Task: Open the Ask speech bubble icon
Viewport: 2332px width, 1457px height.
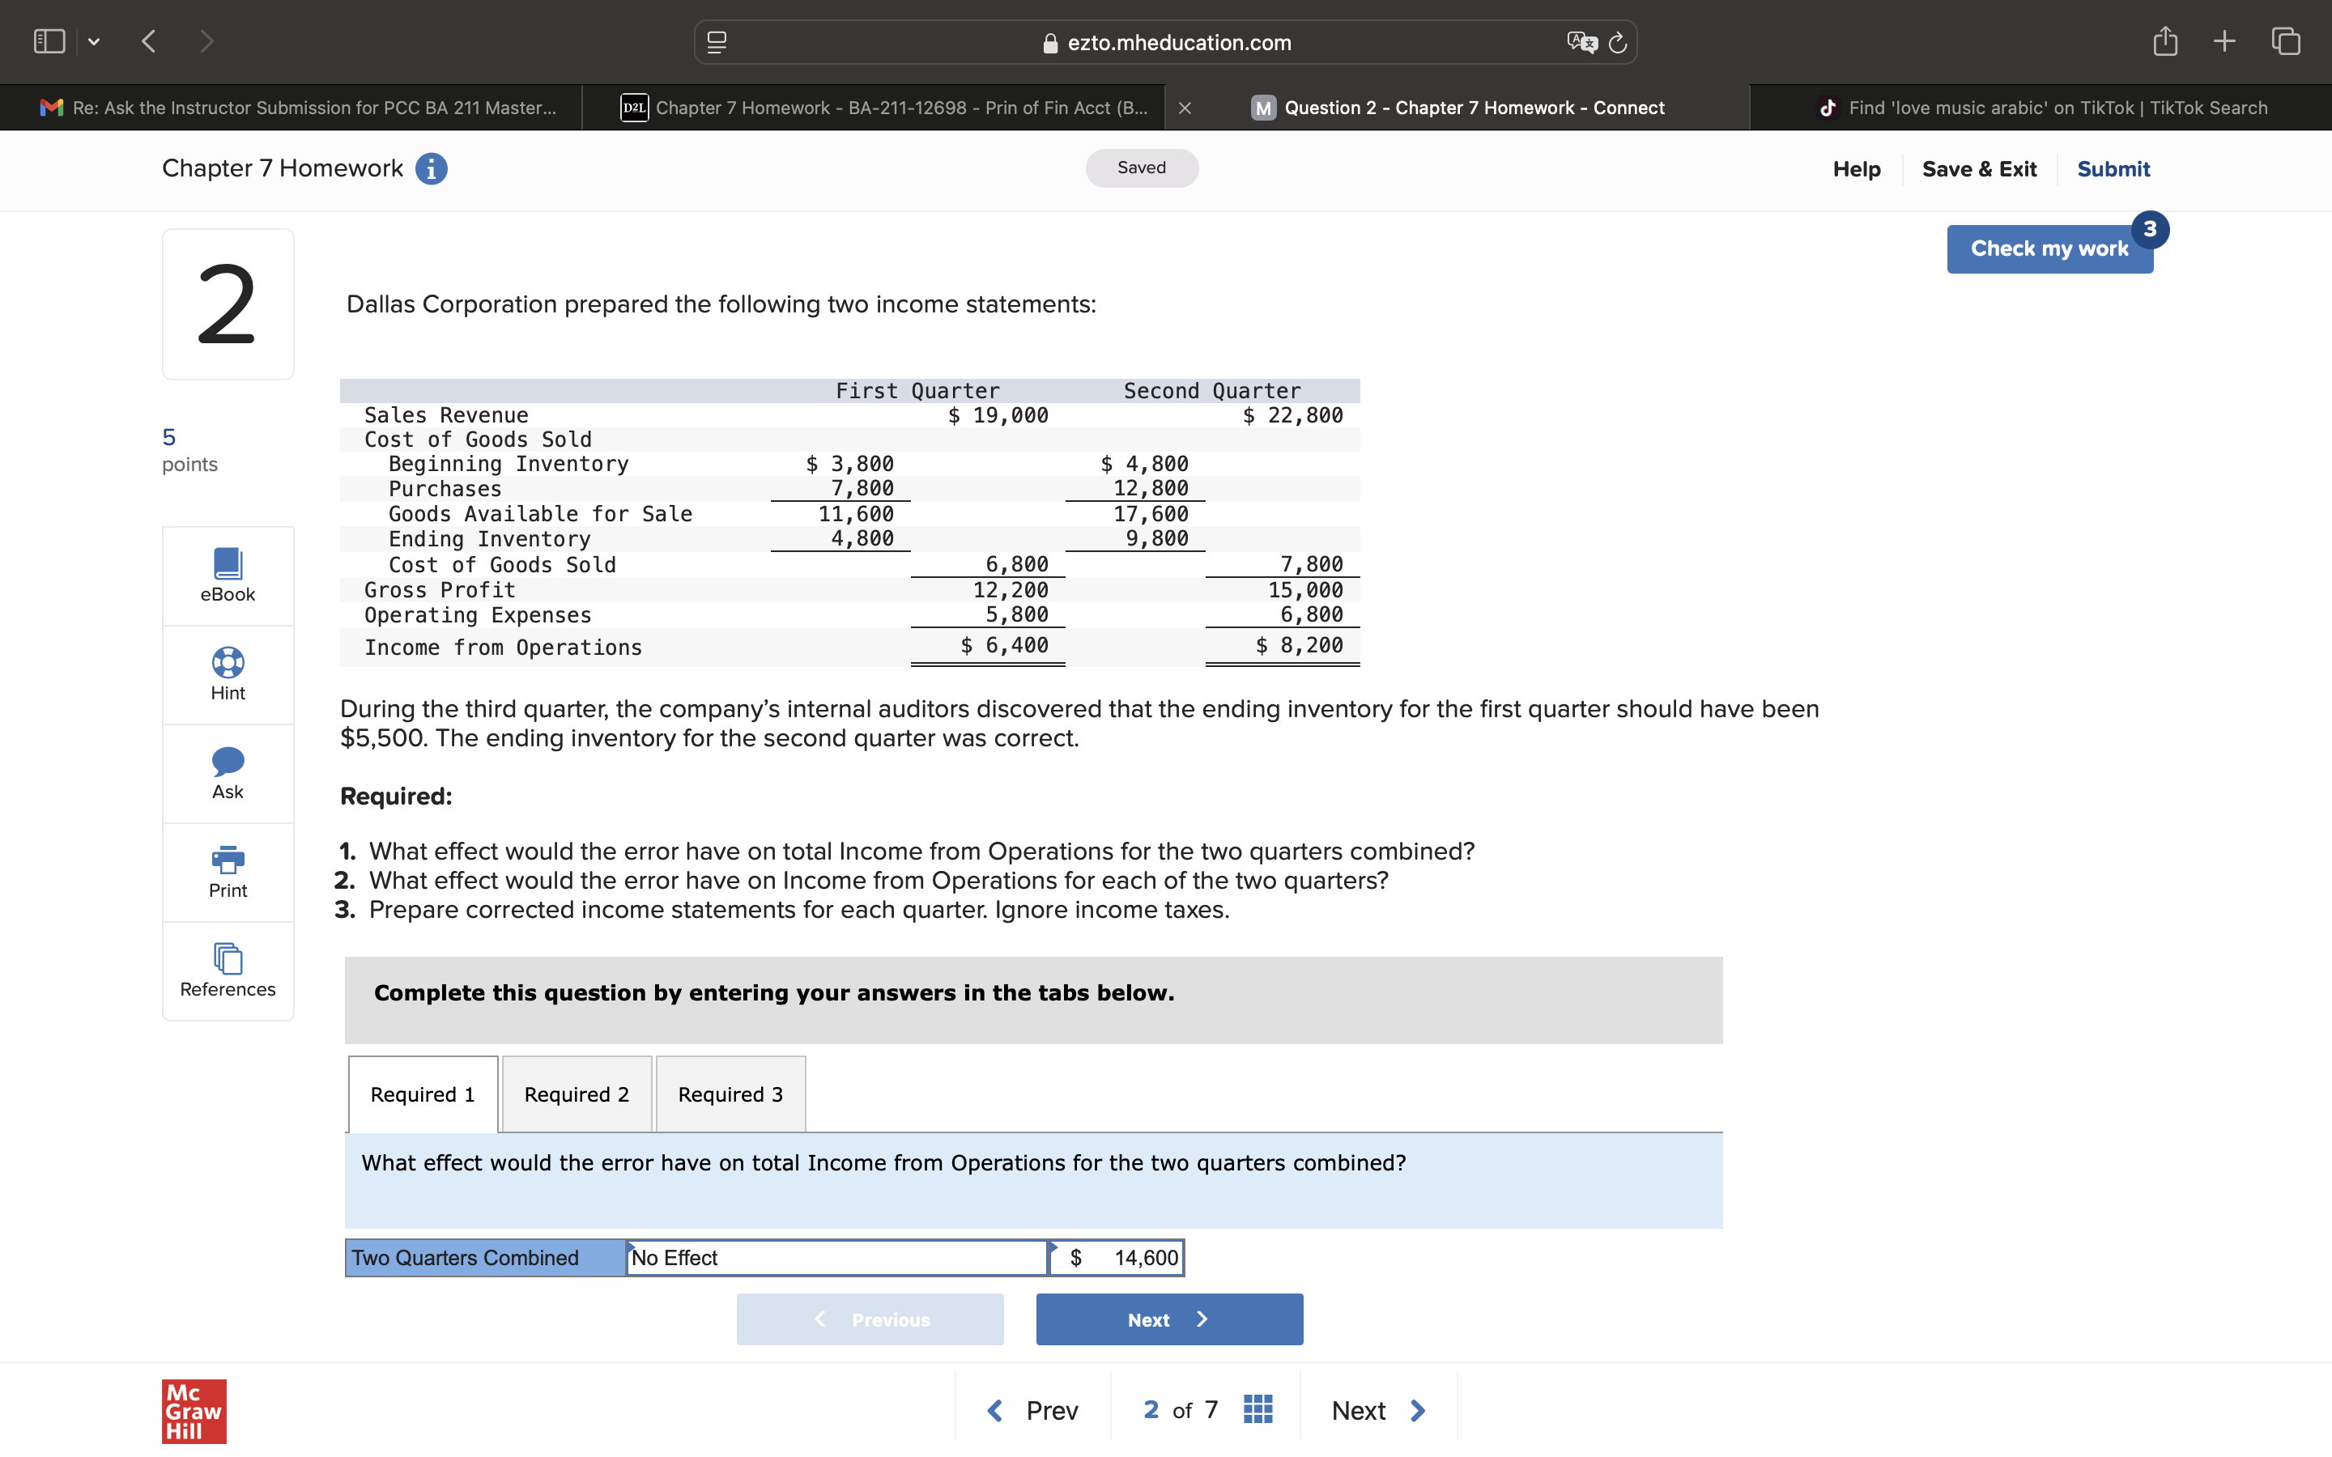Action: coord(228,761)
